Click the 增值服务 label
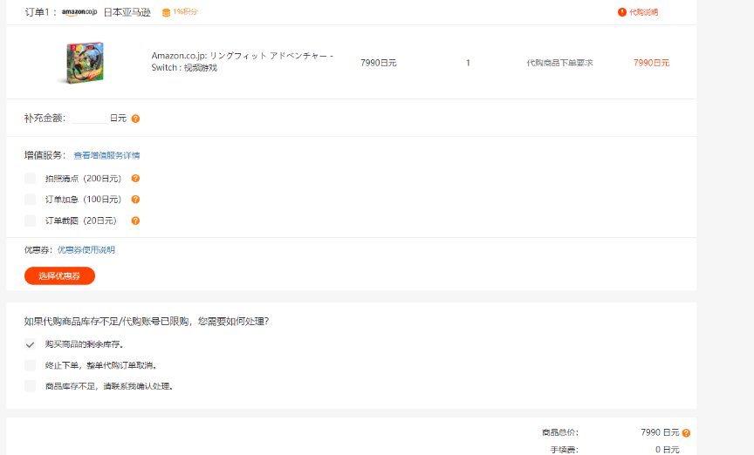 [45, 155]
